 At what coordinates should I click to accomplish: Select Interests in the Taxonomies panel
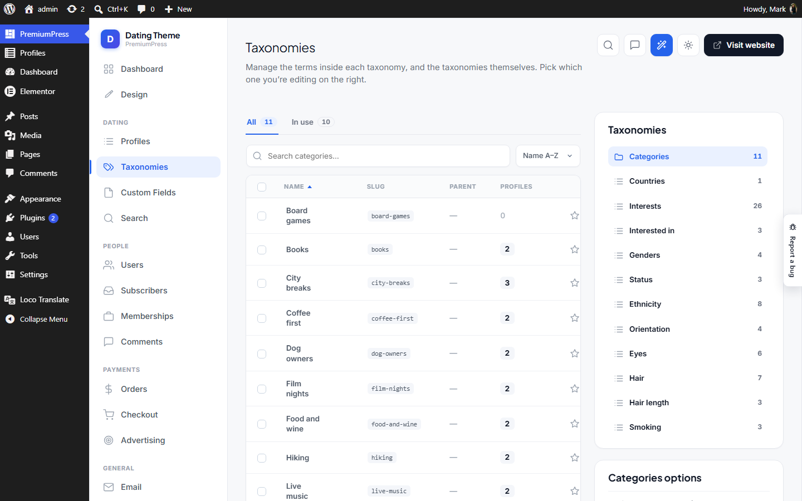[x=688, y=206]
